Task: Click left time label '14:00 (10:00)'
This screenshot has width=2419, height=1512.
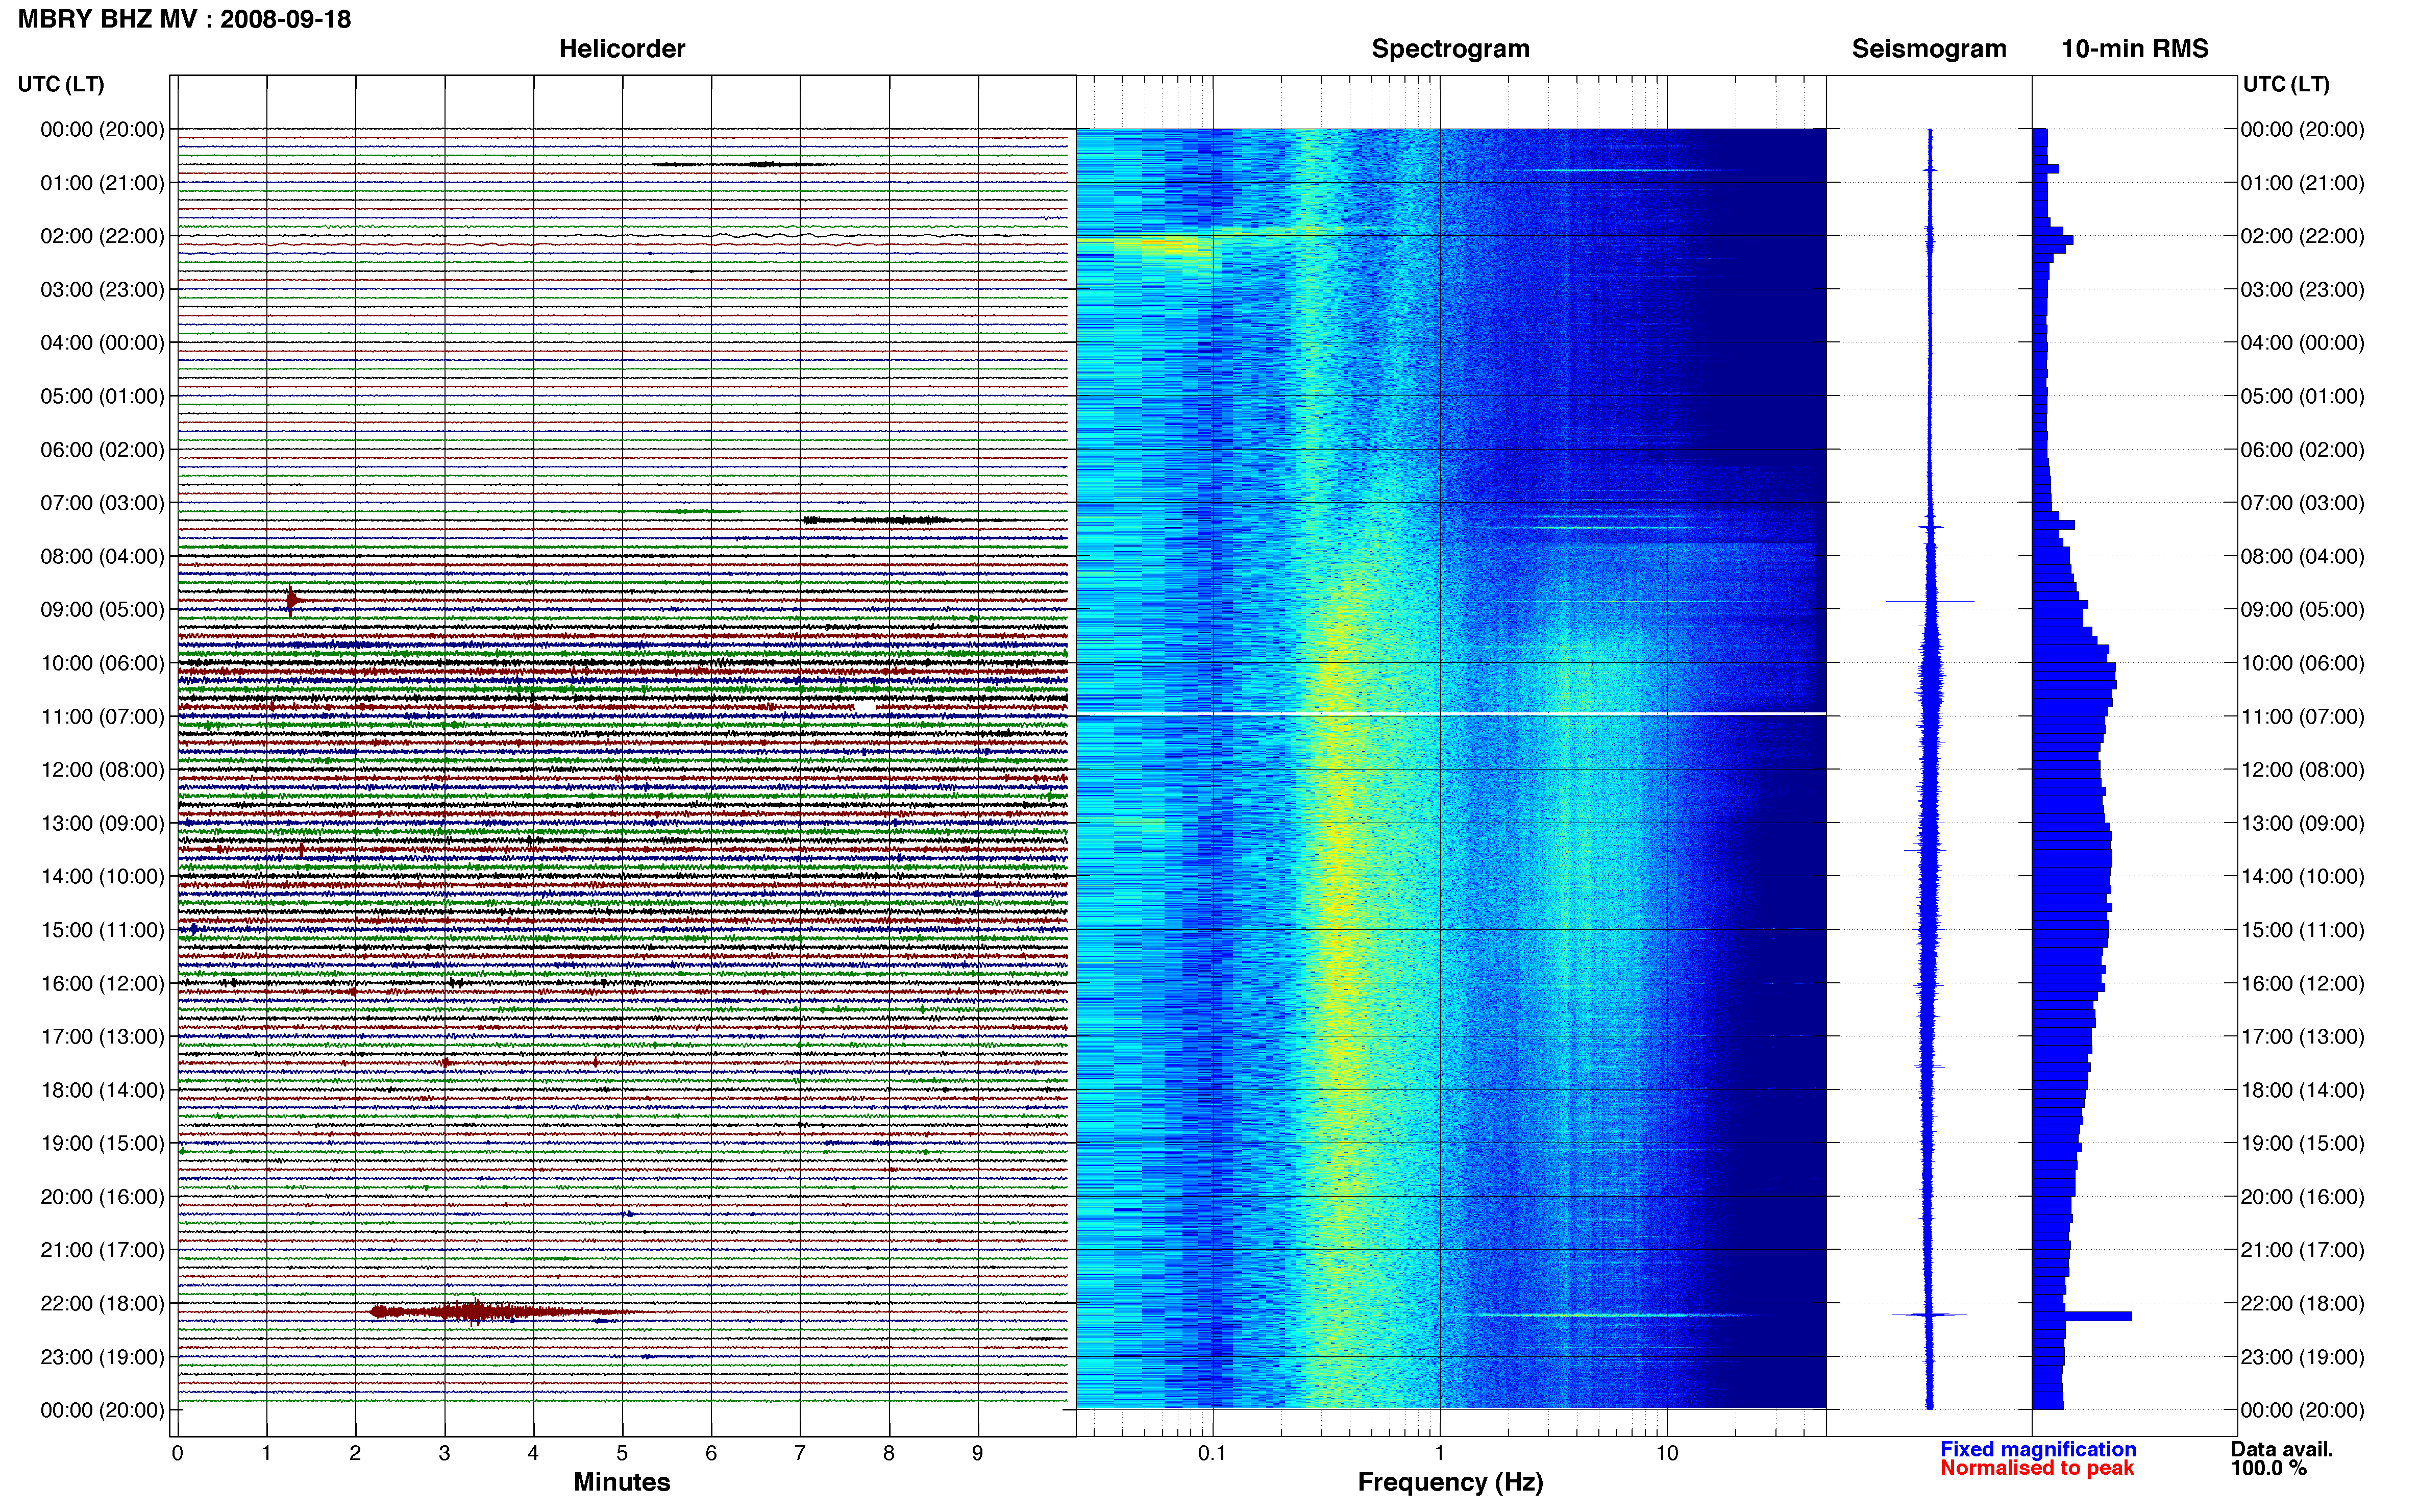Action: tap(102, 877)
